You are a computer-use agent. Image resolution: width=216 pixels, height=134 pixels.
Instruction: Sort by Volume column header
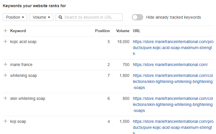point(123,31)
